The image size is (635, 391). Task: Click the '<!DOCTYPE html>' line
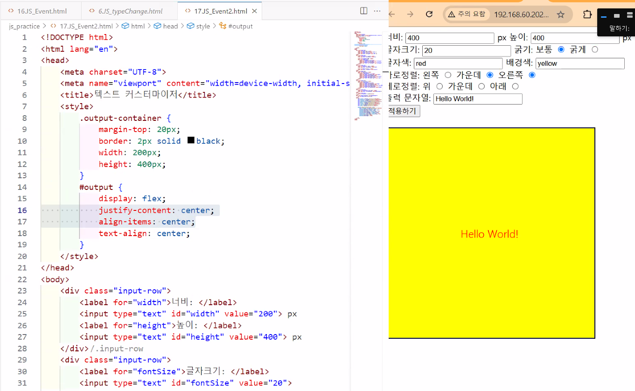pos(77,37)
